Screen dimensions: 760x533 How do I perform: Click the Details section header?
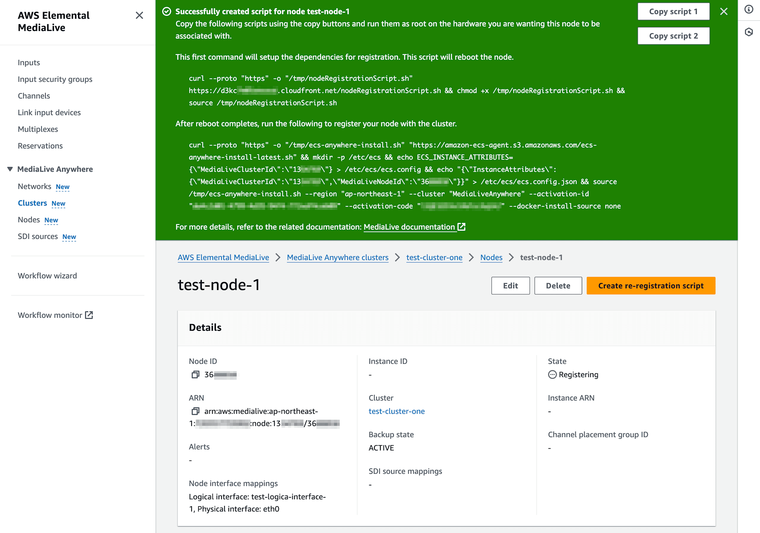(205, 327)
